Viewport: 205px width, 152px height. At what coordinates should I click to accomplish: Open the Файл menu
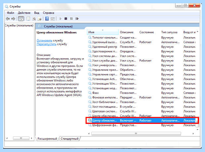(11, 13)
